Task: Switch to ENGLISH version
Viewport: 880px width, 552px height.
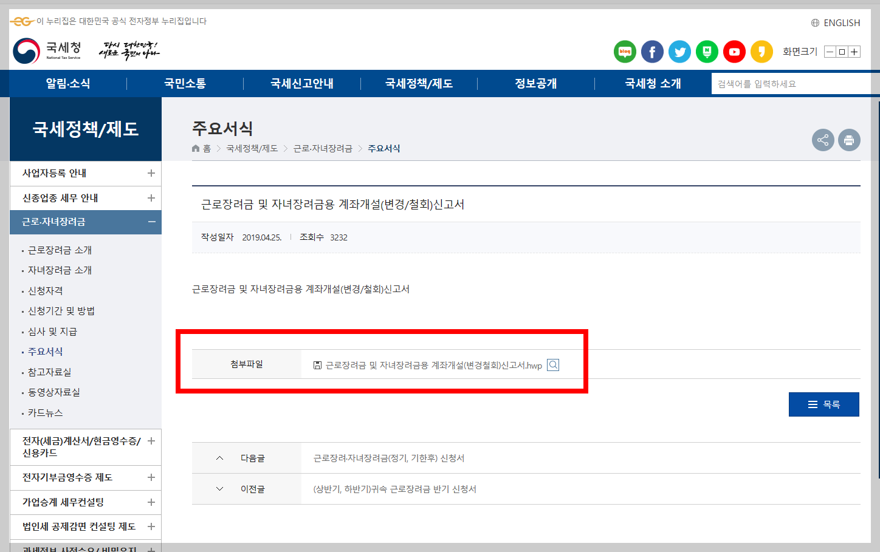Action: point(842,22)
